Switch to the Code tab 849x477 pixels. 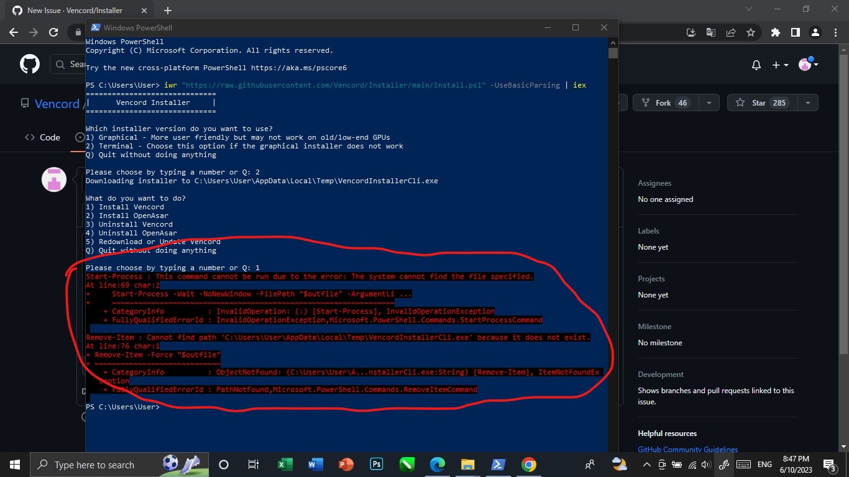42,137
